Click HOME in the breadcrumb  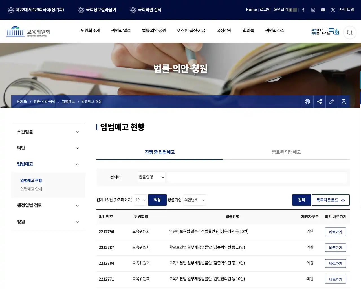(x=22, y=102)
